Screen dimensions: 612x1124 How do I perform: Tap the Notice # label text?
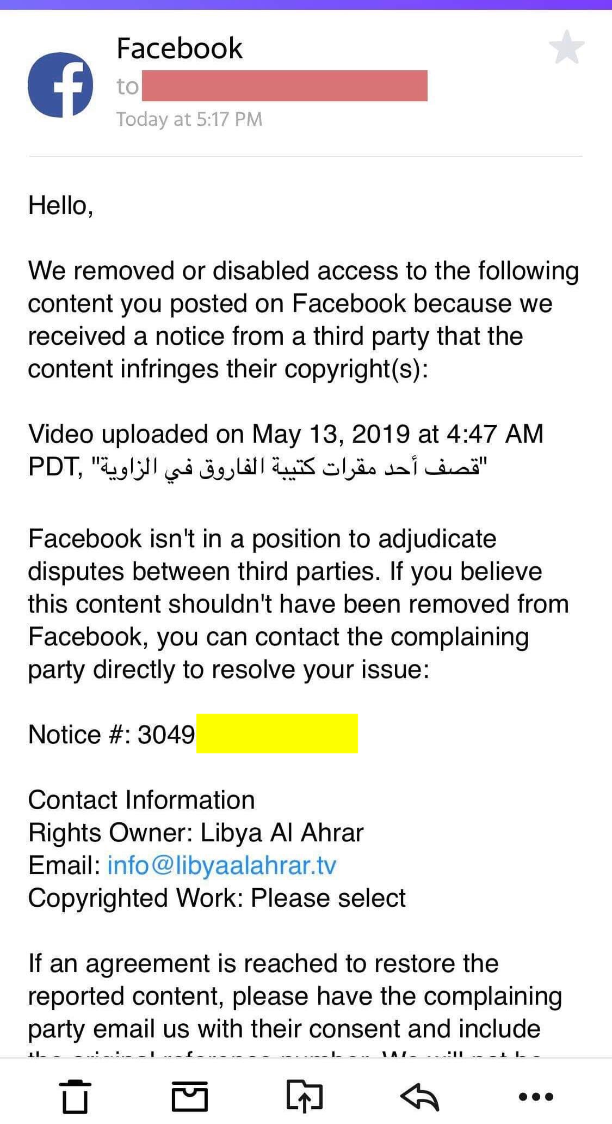(x=79, y=734)
